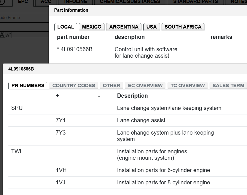Click "Installation parts for 6-cylinder engine" text
247x195 pixels.
[x=164, y=170]
